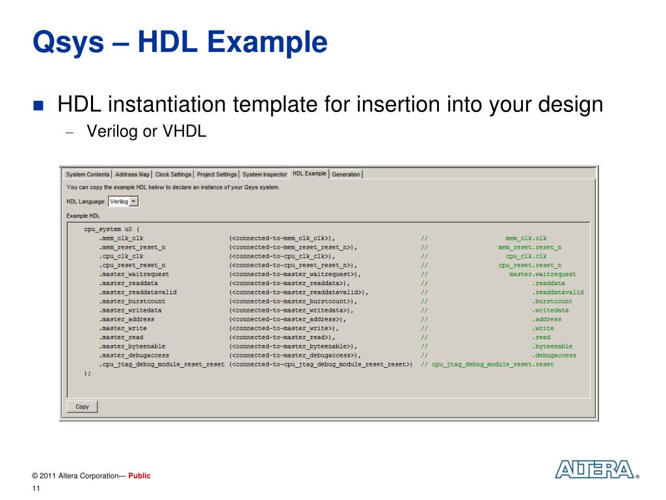Select the green .burstcount comment
Image resolution: width=666 pixels, height=500 pixels.
[x=552, y=301]
